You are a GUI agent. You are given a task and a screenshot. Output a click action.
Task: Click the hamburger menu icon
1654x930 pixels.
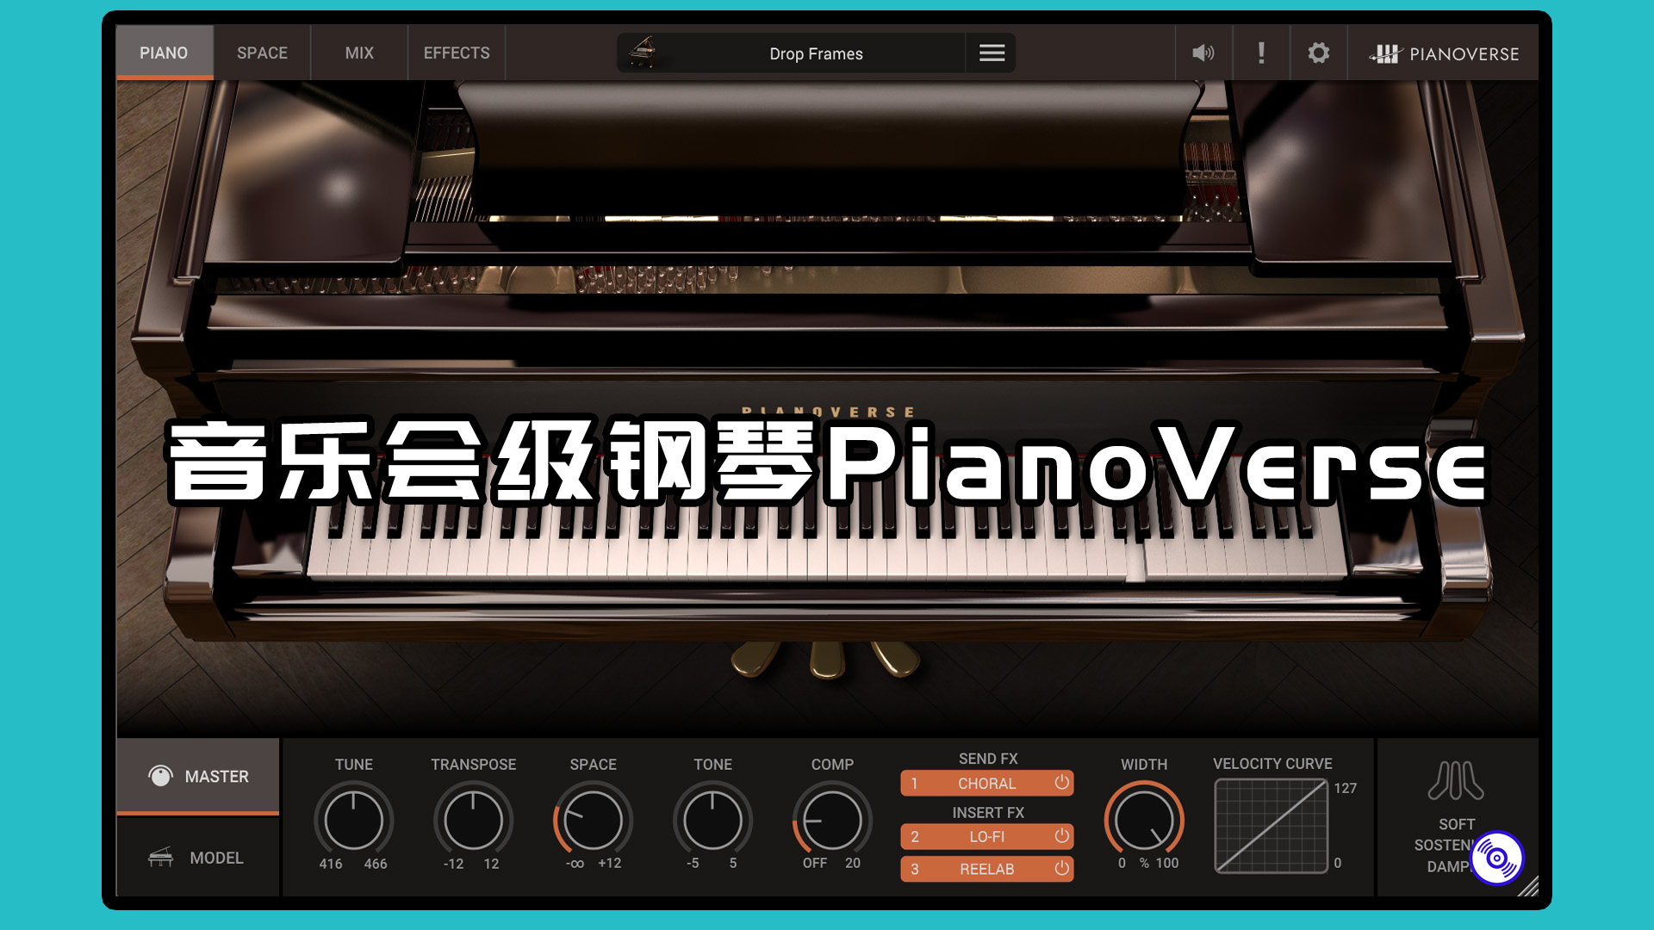pos(992,53)
